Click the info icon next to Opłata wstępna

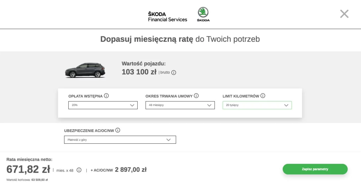coord(106,96)
